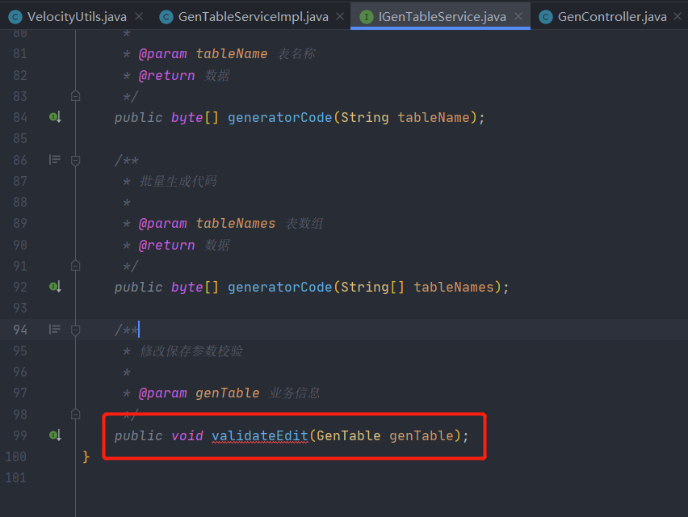Viewport: 688px width, 517px height.
Task: Click the GenTable parameter type on line 99
Action: [348, 435]
